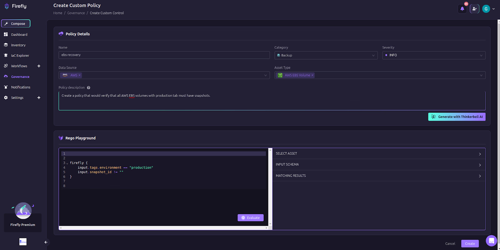Click into the Policy description text area
This screenshot has height=250, width=500.
[x=272, y=101]
